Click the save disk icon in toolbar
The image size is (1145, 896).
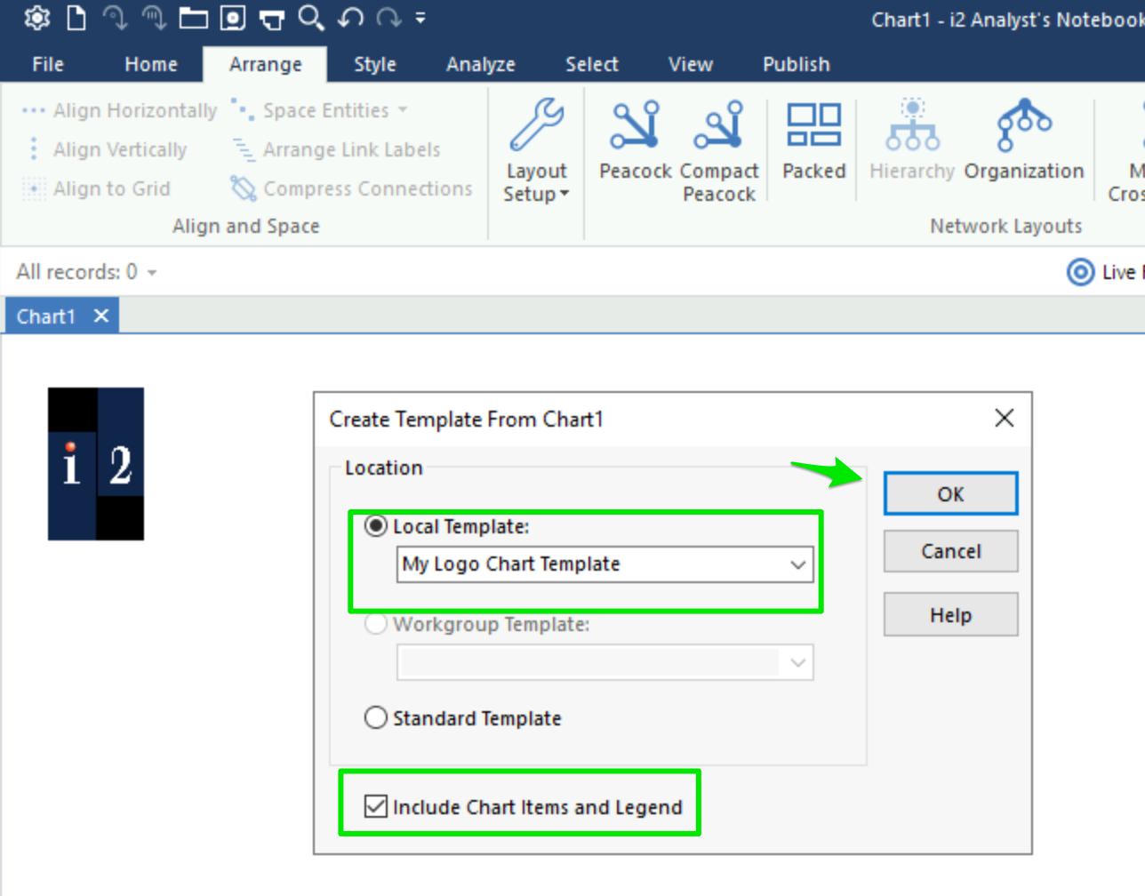coord(233,18)
